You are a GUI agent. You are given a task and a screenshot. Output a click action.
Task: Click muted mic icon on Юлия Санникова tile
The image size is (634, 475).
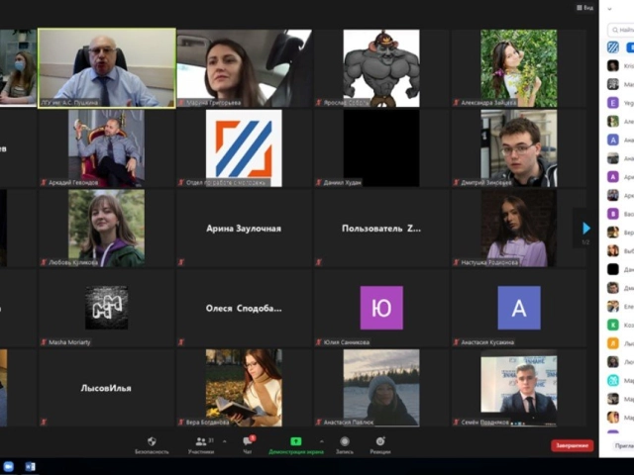pyautogui.click(x=319, y=342)
